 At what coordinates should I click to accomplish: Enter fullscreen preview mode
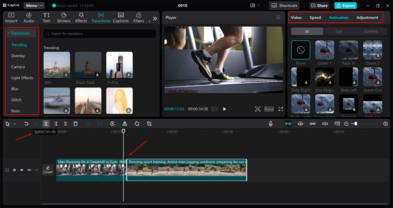tap(281, 109)
